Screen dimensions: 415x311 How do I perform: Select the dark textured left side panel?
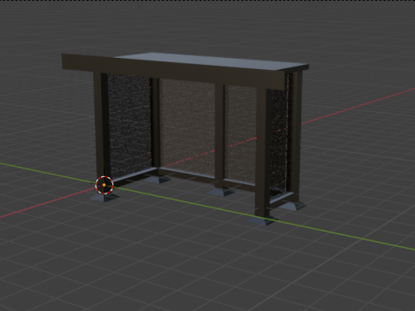click(x=130, y=126)
